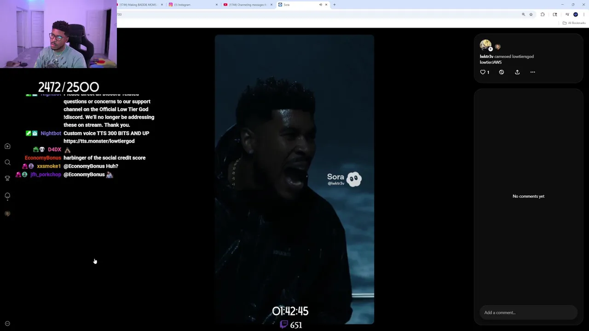Open the Chrome profile avatar
The image size is (589, 331).
(x=576, y=15)
